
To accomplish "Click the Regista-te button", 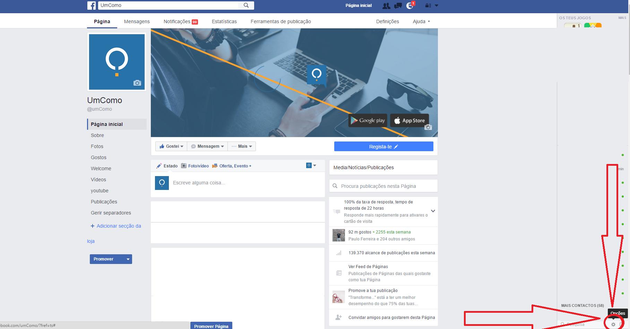I will pyautogui.click(x=383, y=147).
